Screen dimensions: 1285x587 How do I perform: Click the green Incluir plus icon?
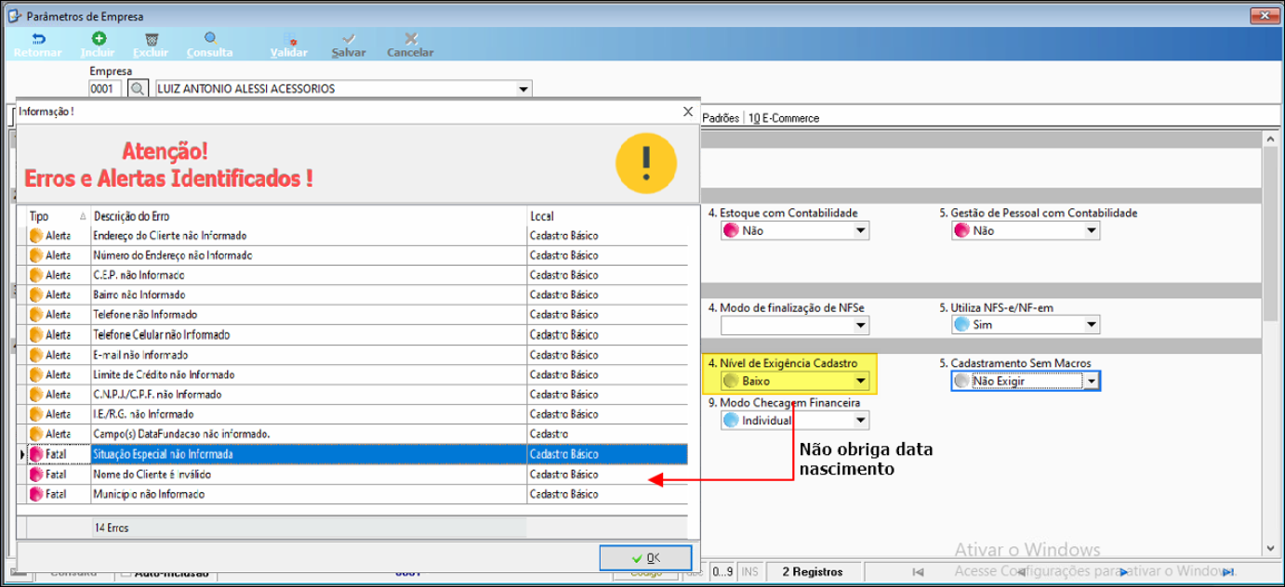click(98, 39)
